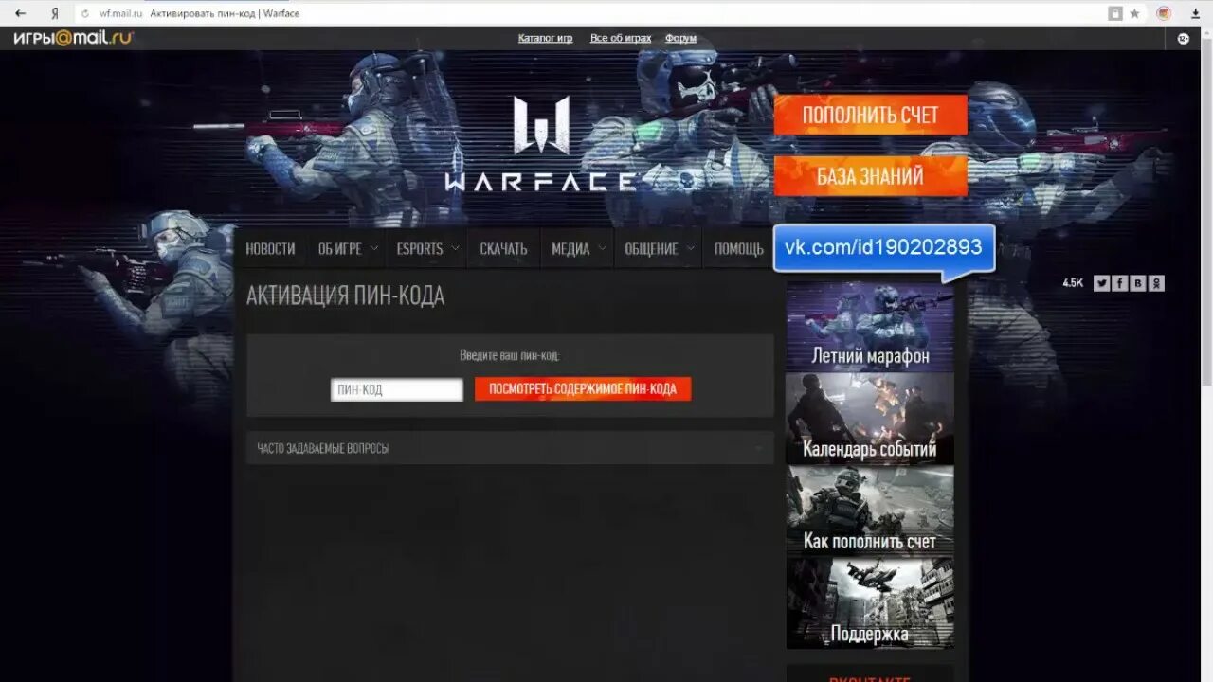Go back with the browser back arrow
The image size is (1213, 682).
tap(20, 13)
